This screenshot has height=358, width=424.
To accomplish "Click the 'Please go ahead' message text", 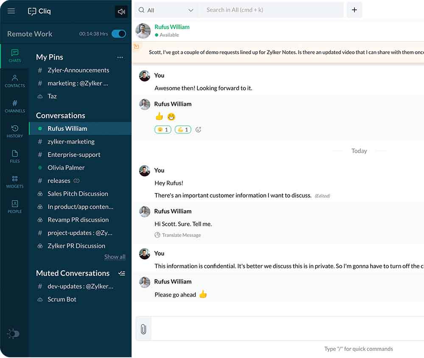I will tap(175, 295).
